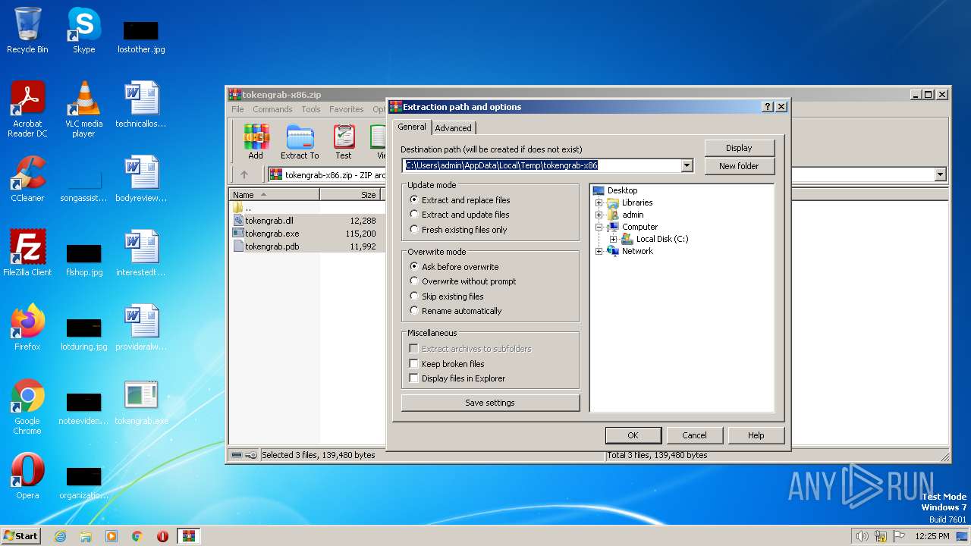The image size is (971, 546).
Task: Select Skip existing files option
Action: pyautogui.click(x=446, y=297)
